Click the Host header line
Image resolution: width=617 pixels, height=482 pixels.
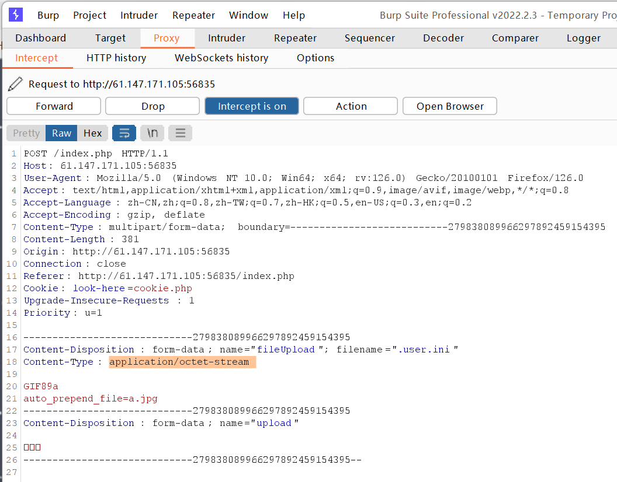click(x=100, y=166)
